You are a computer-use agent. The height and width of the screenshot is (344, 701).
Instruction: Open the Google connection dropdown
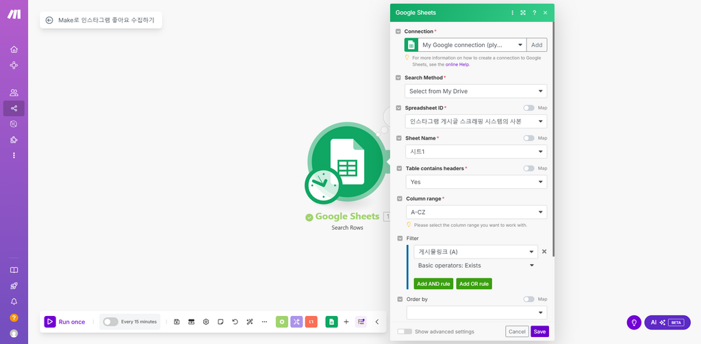click(x=472, y=44)
